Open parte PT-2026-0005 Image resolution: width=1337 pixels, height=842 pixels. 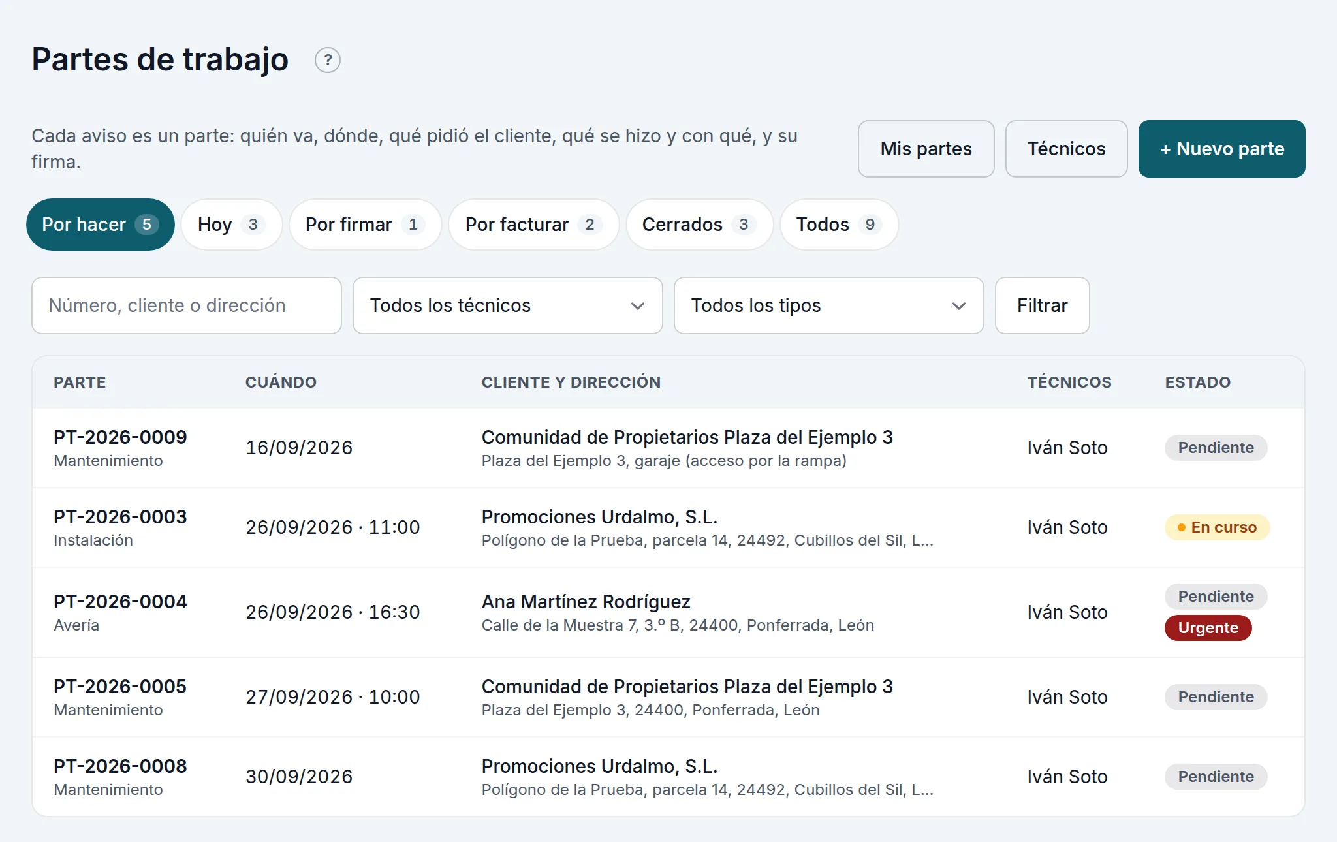tap(120, 687)
